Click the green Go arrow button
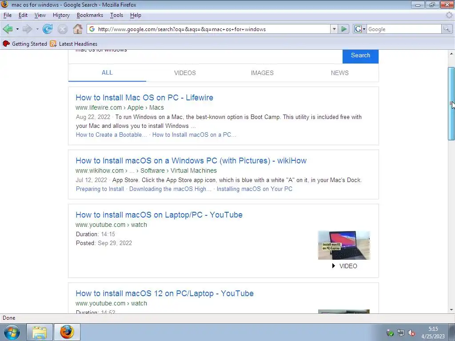455x341 pixels. click(344, 29)
